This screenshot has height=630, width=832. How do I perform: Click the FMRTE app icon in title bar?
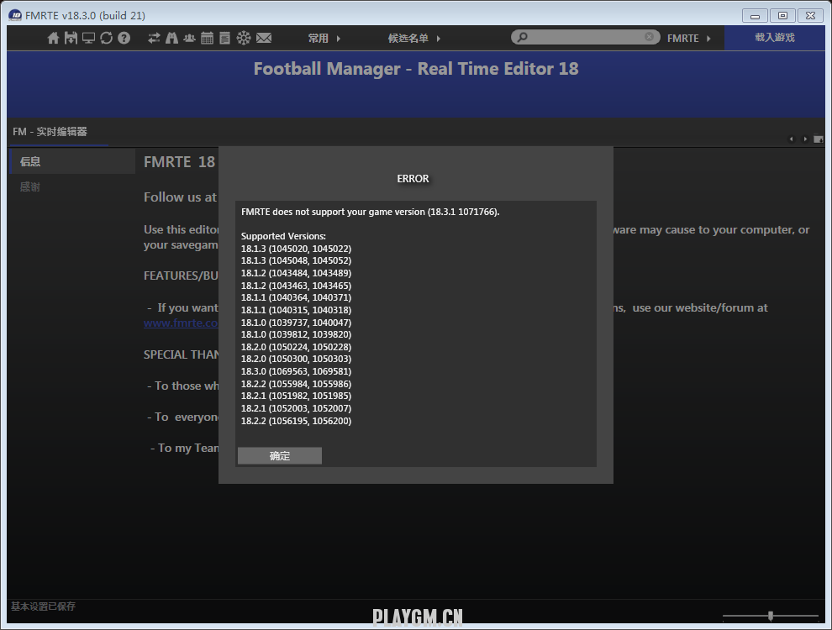[15, 15]
